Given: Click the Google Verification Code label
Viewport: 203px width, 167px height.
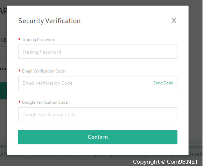Looking at the screenshot, I should click(46, 102).
